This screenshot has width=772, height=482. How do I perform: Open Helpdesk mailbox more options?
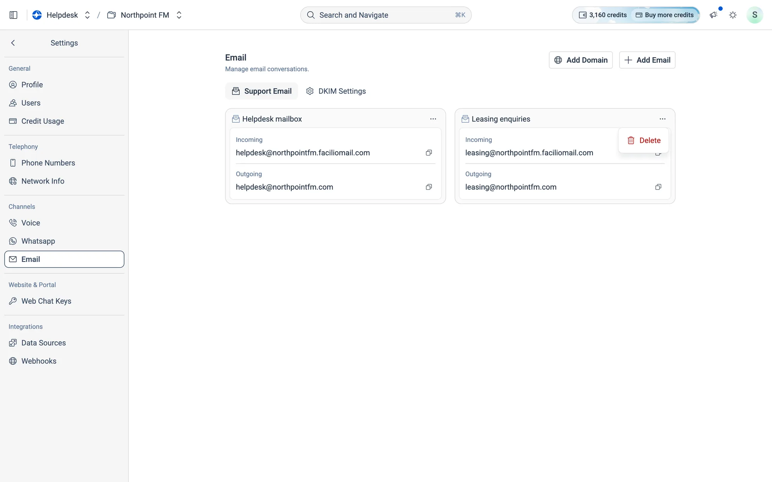(x=433, y=119)
